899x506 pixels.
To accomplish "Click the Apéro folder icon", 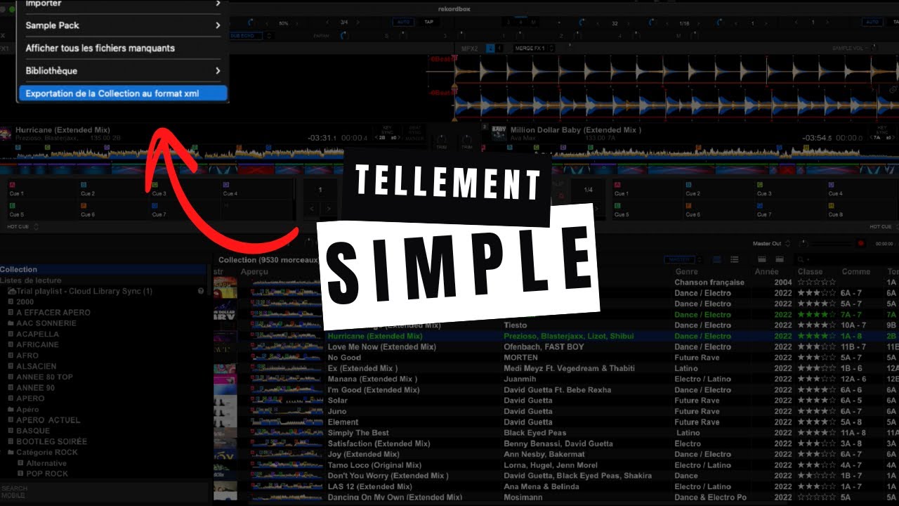I will pyautogui.click(x=11, y=409).
